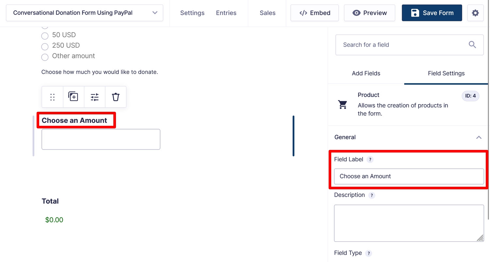Click the help icon next to Field Label

pyautogui.click(x=370, y=160)
